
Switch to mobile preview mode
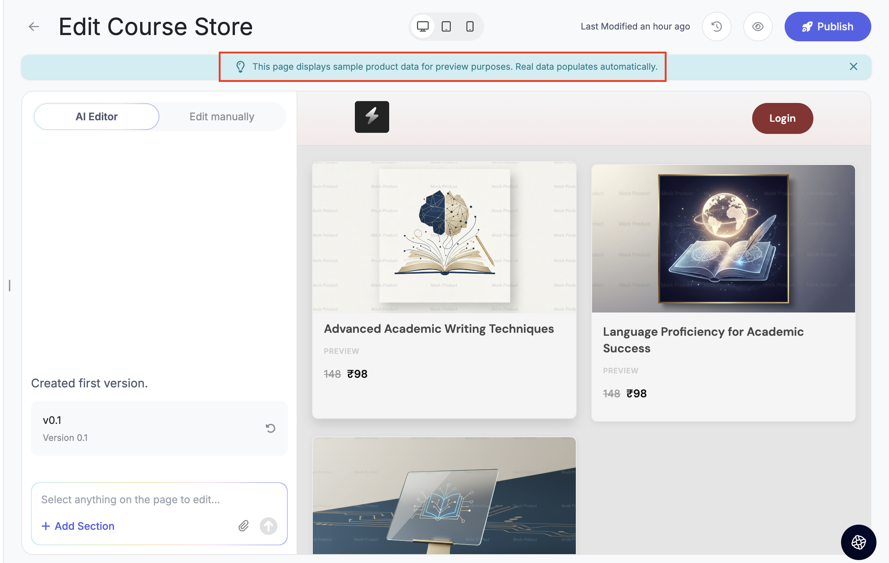[470, 27]
